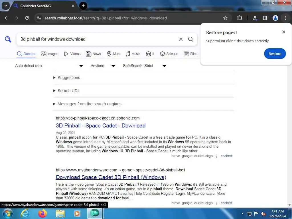This screenshot has height=219, width=292.
Task: Select the General search tab
Action: (26, 54)
